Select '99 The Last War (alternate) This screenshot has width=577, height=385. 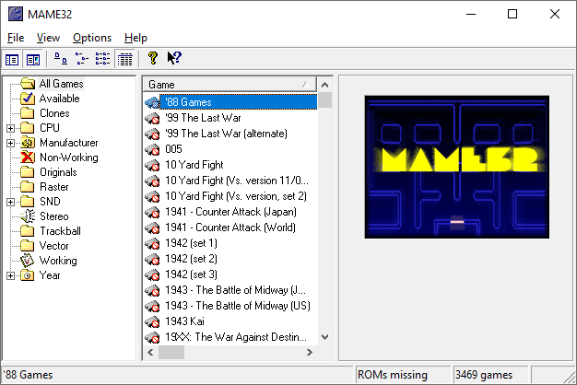pos(226,134)
